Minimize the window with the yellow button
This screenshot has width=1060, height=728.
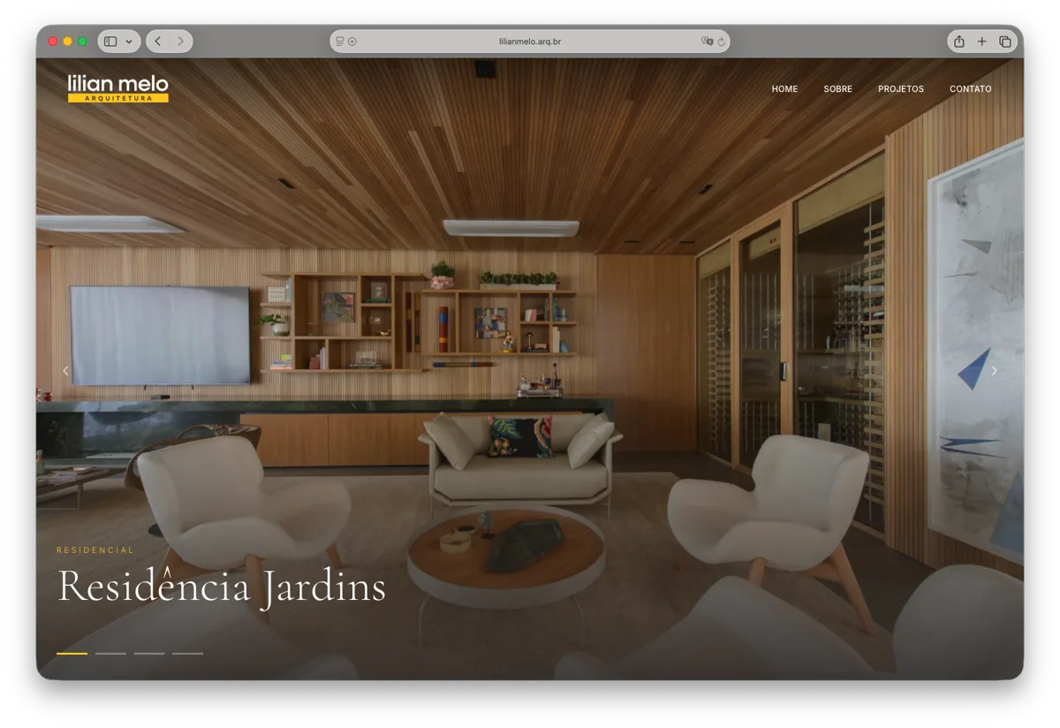[68, 42]
